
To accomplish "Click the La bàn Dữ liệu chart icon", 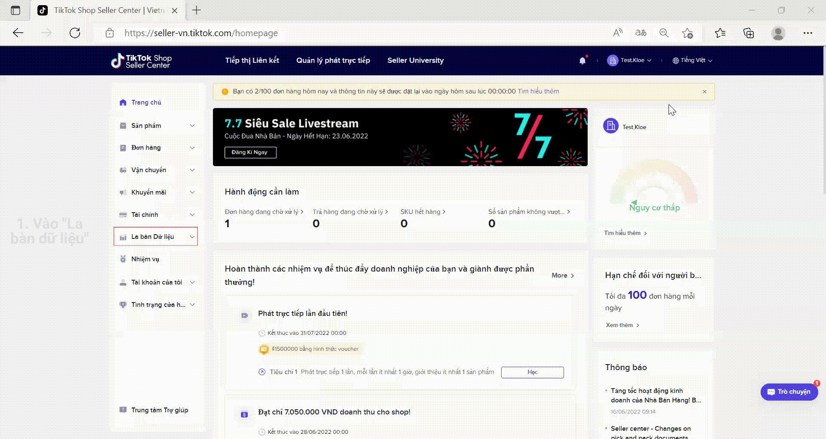I will (123, 237).
